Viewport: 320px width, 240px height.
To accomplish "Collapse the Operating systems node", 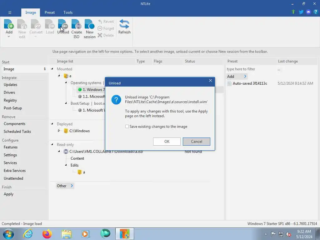I will (66, 82).
